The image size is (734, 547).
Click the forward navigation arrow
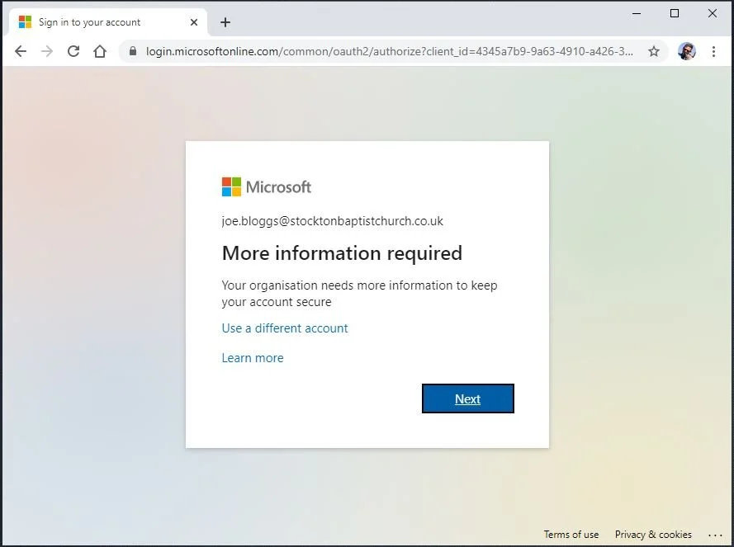(47, 51)
